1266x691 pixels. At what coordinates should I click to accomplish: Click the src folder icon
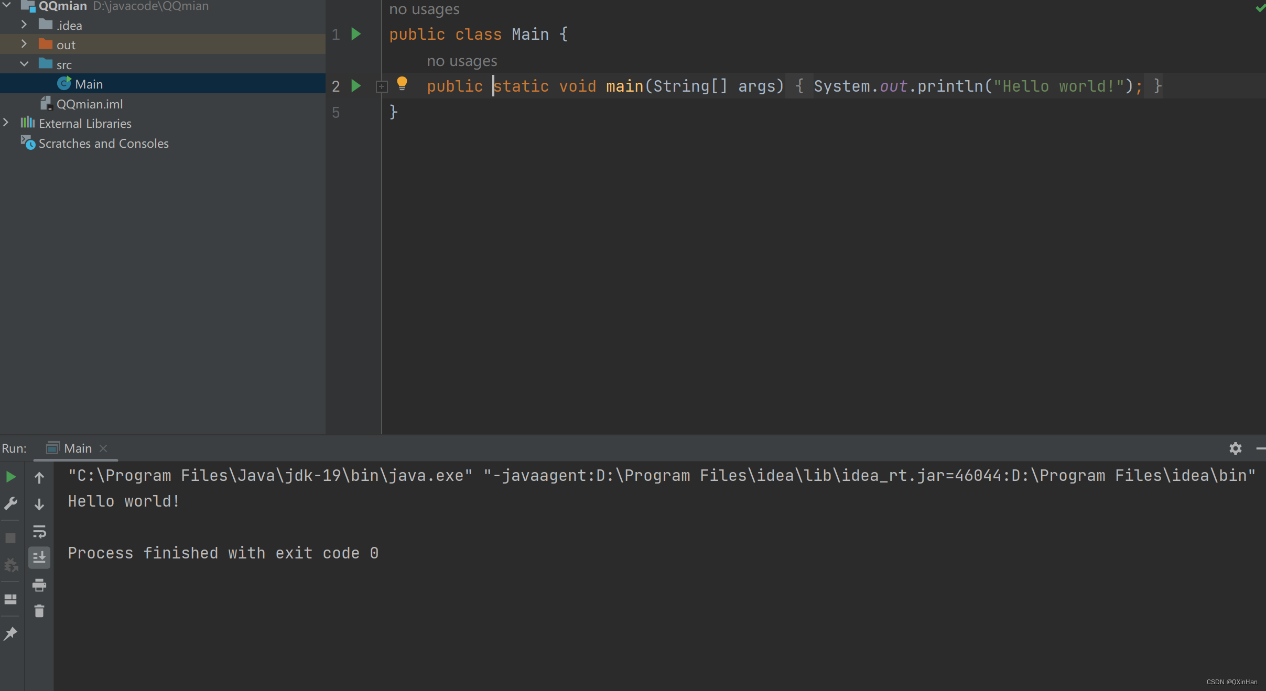click(x=46, y=64)
